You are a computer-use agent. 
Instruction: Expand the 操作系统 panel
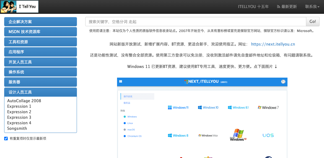click(40, 72)
